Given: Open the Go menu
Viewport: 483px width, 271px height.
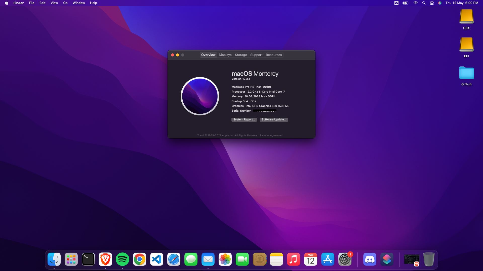Looking at the screenshot, I should (65, 3).
